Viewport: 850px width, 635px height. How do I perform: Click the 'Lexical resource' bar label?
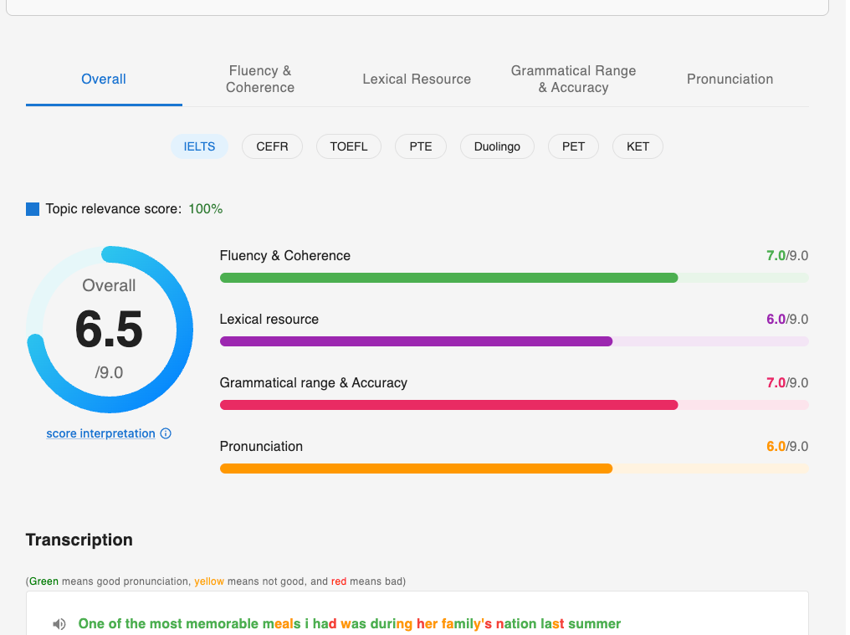click(269, 319)
